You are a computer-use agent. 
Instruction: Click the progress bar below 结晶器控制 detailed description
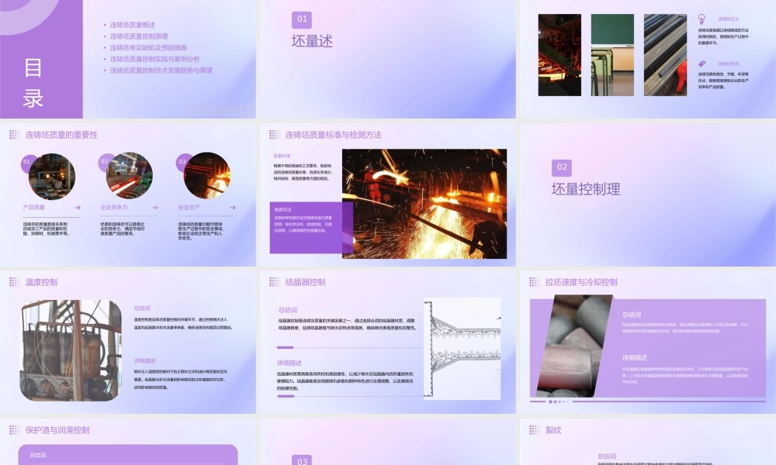[x=349, y=396]
